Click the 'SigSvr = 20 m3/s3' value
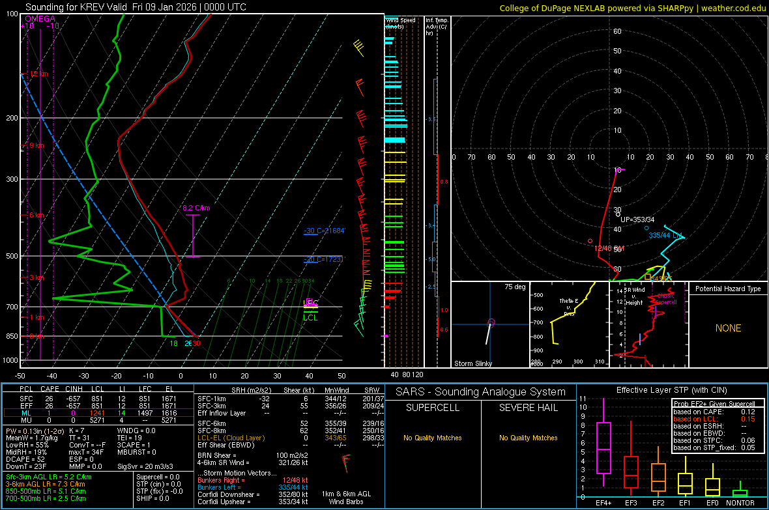Image resolution: width=769 pixels, height=510 pixels. coord(145,466)
